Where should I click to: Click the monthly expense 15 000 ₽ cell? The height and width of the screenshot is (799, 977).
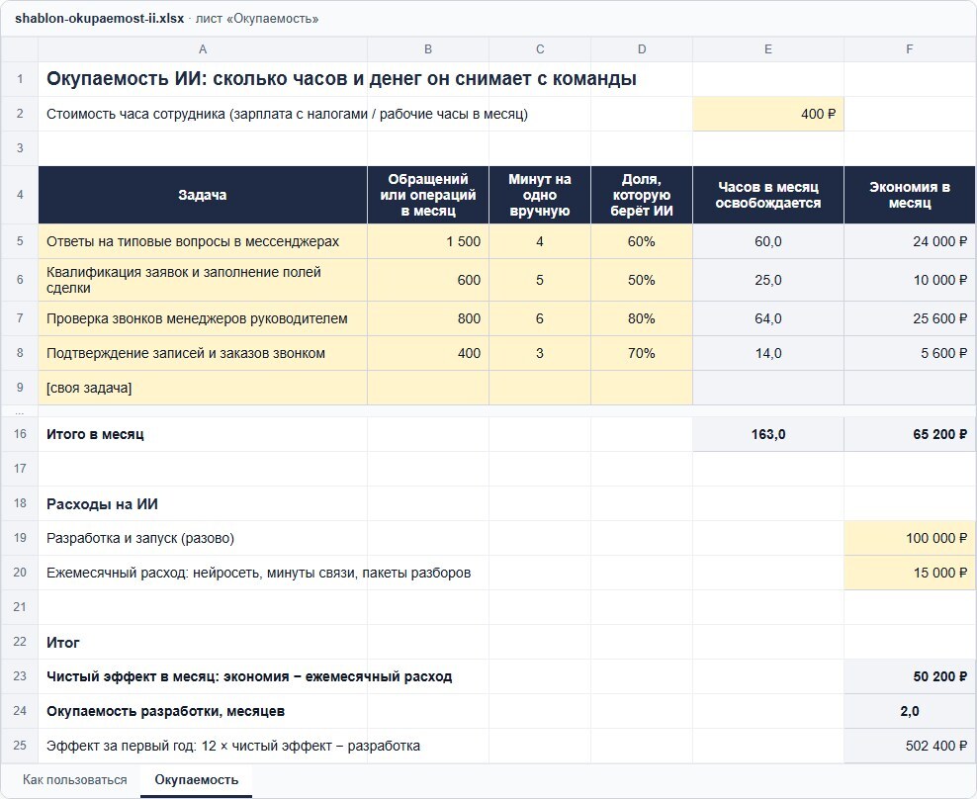pyautogui.click(x=910, y=573)
